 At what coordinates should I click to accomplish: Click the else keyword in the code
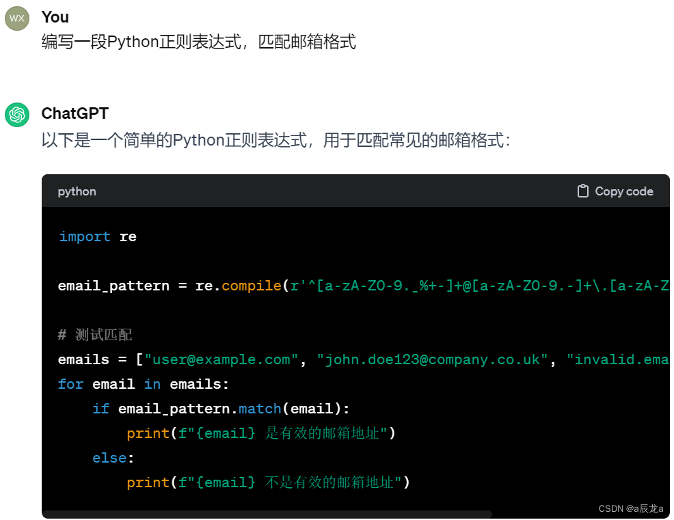pyautogui.click(x=109, y=457)
